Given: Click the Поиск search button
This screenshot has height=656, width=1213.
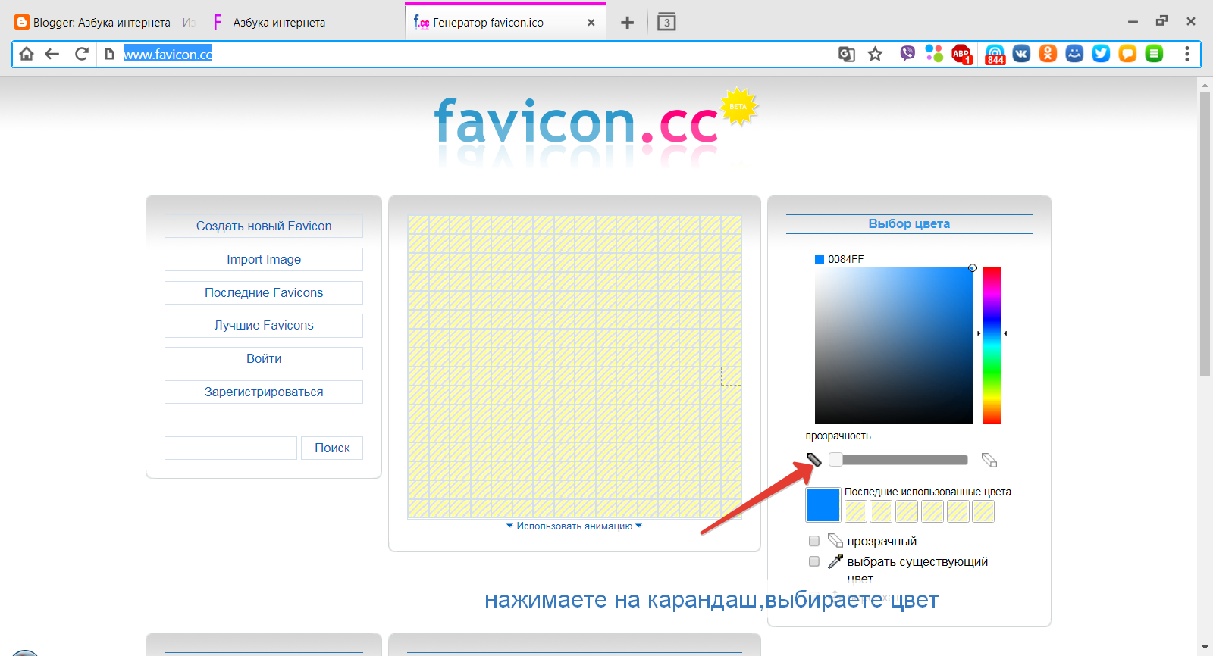Looking at the screenshot, I should click(332, 448).
